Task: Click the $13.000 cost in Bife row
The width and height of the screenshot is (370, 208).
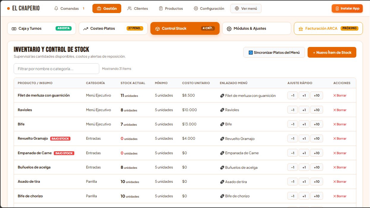Action: point(189,124)
